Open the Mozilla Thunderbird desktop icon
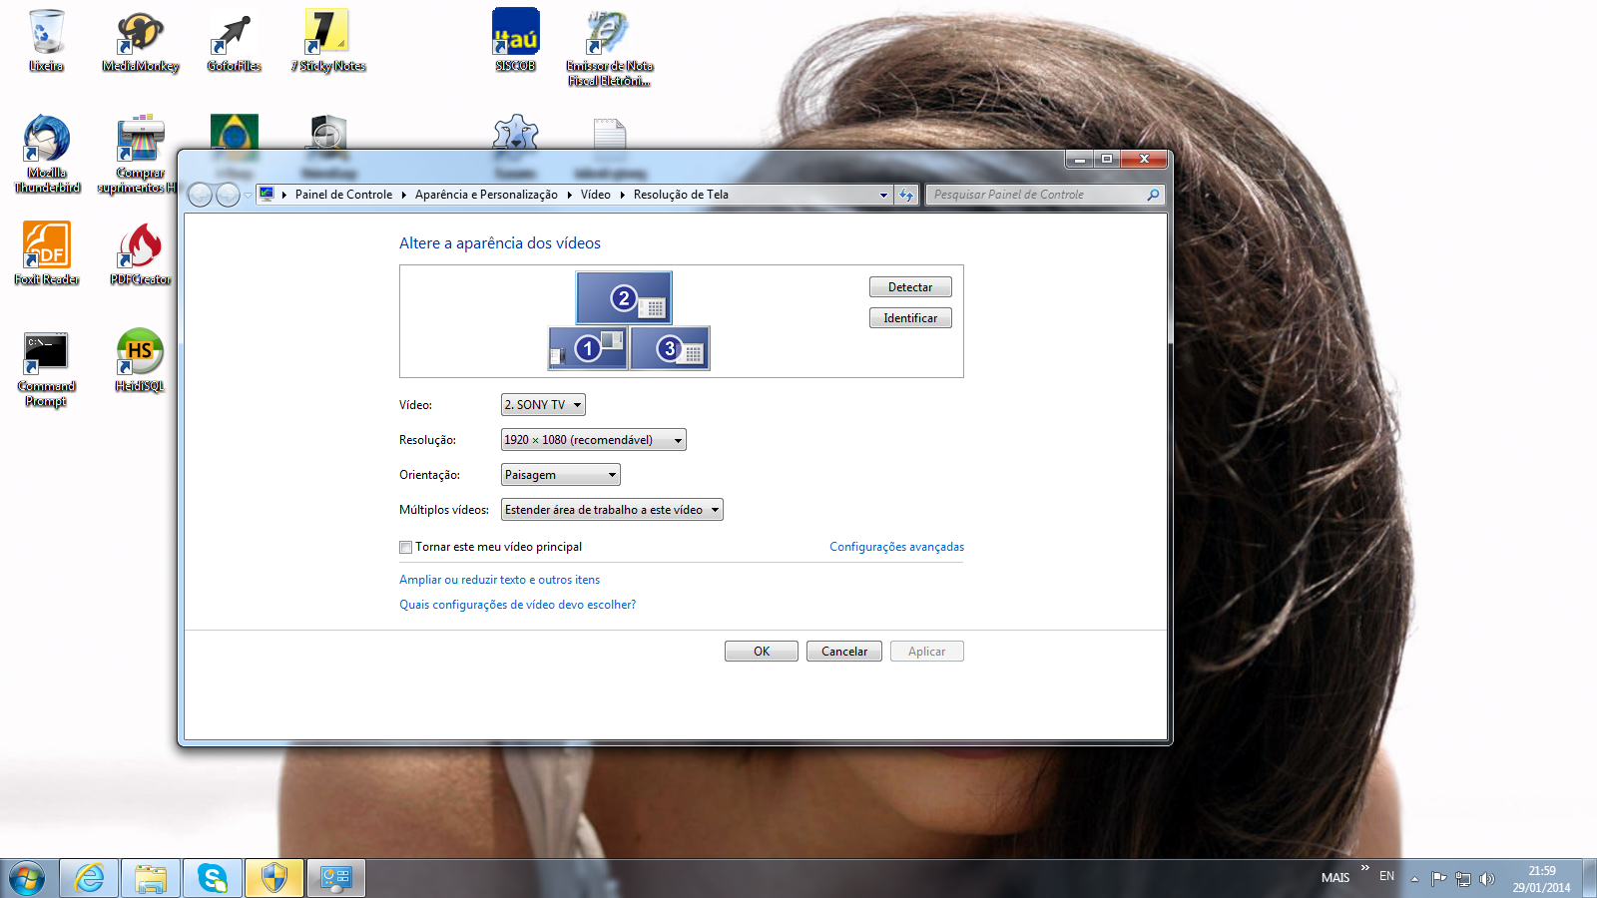 [47, 154]
